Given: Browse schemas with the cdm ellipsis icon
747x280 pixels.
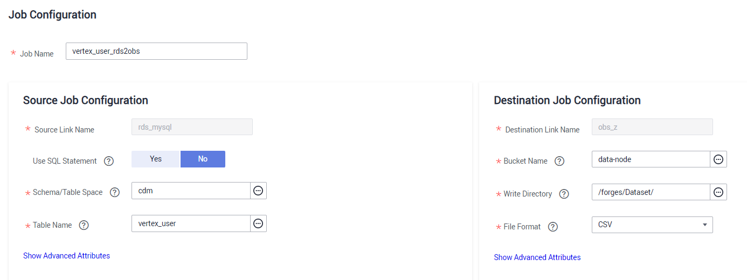Looking at the screenshot, I should [258, 191].
